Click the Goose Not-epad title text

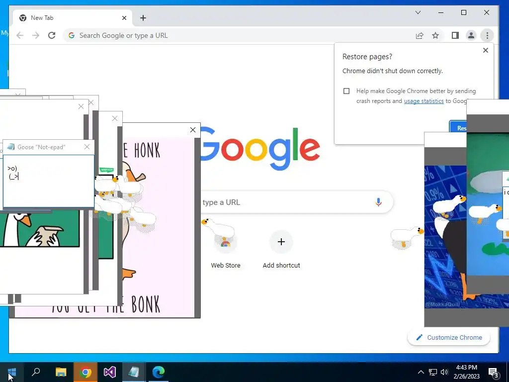[41, 147]
